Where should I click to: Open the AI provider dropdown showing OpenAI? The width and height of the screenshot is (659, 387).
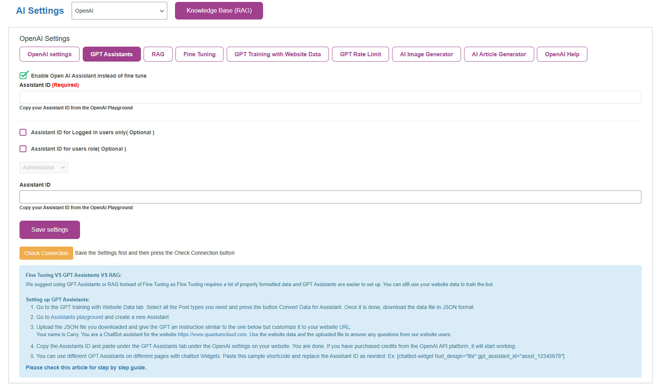(119, 11)
